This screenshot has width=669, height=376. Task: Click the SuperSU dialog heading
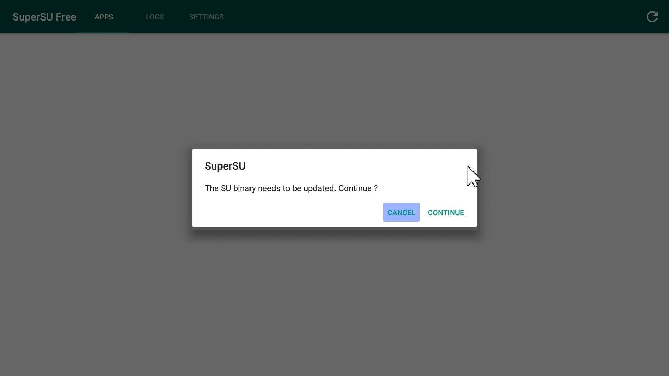(225, 166)
